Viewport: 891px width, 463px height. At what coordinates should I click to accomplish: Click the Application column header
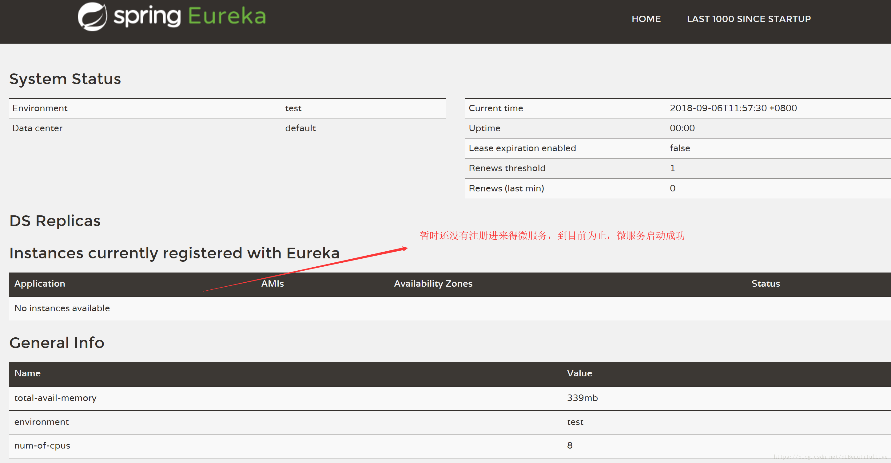(x=40, y=284)
